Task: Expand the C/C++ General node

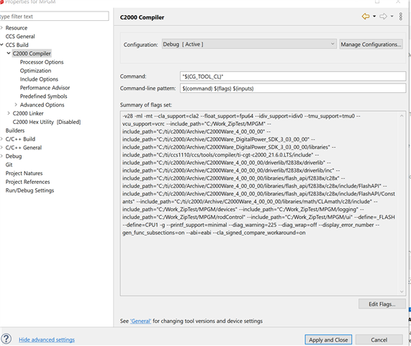Action: (x=1, y=147)
